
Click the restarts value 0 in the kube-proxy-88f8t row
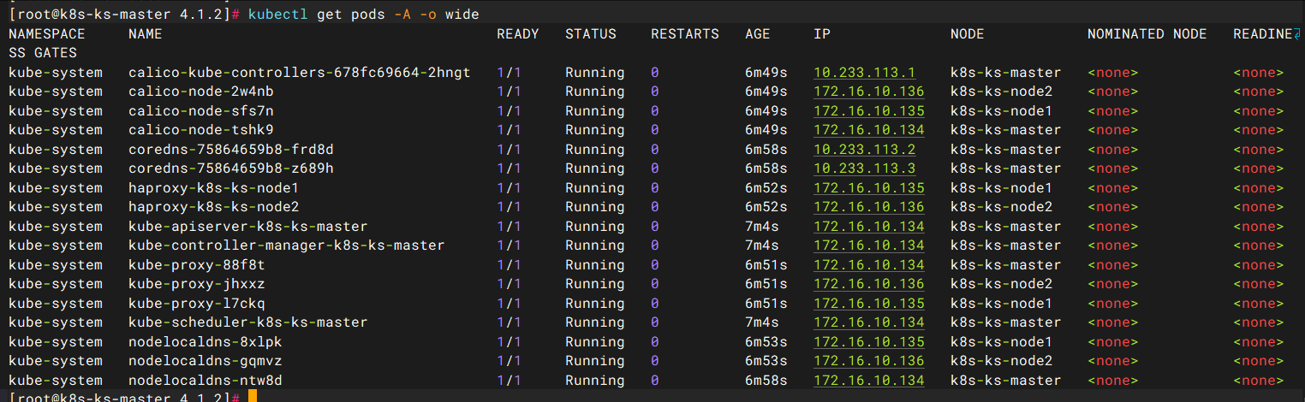(x=655, y=265)
